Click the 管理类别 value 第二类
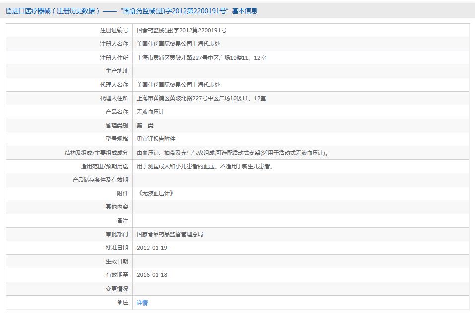 point(145,125)
